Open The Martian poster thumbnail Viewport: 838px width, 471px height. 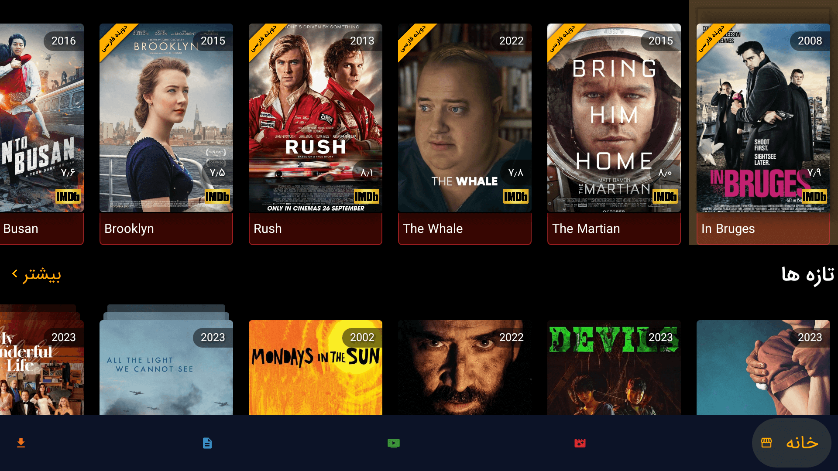[614, 118]
